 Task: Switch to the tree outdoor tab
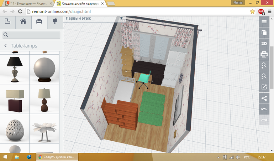click(x=55, y=21)
